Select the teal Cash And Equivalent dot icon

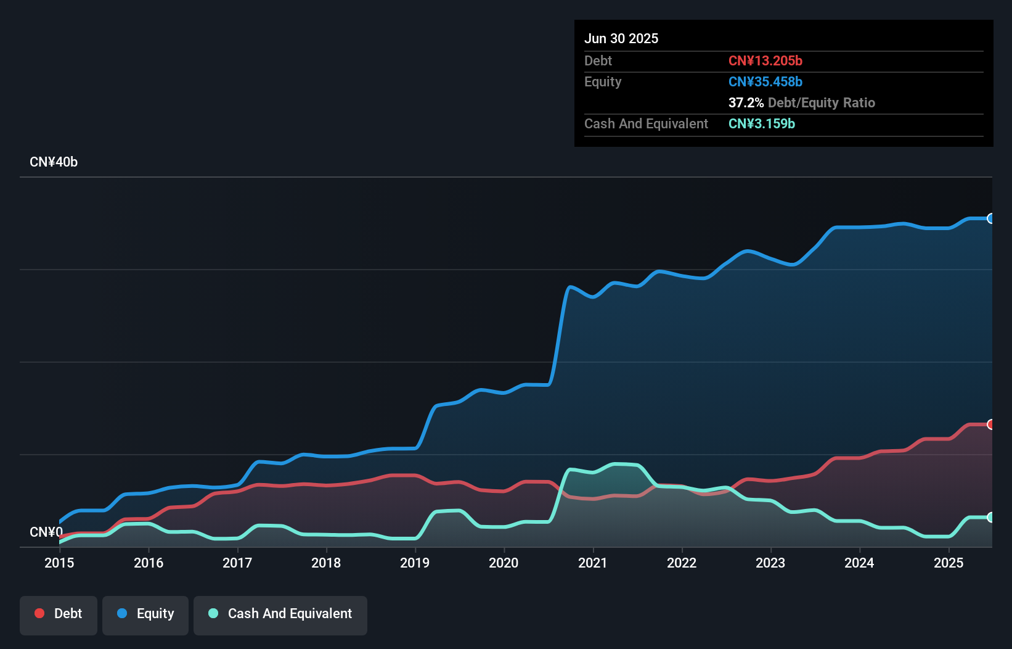(212, 614)
